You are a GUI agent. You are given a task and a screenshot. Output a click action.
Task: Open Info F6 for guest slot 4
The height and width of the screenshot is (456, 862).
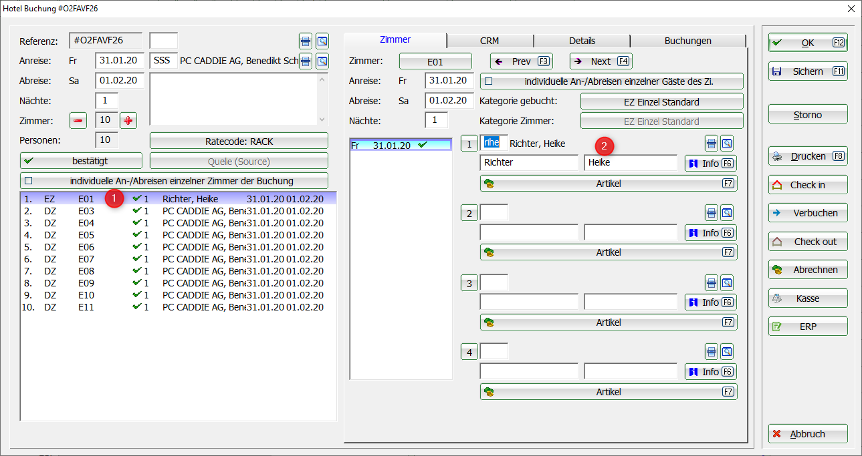coord(711,372)
